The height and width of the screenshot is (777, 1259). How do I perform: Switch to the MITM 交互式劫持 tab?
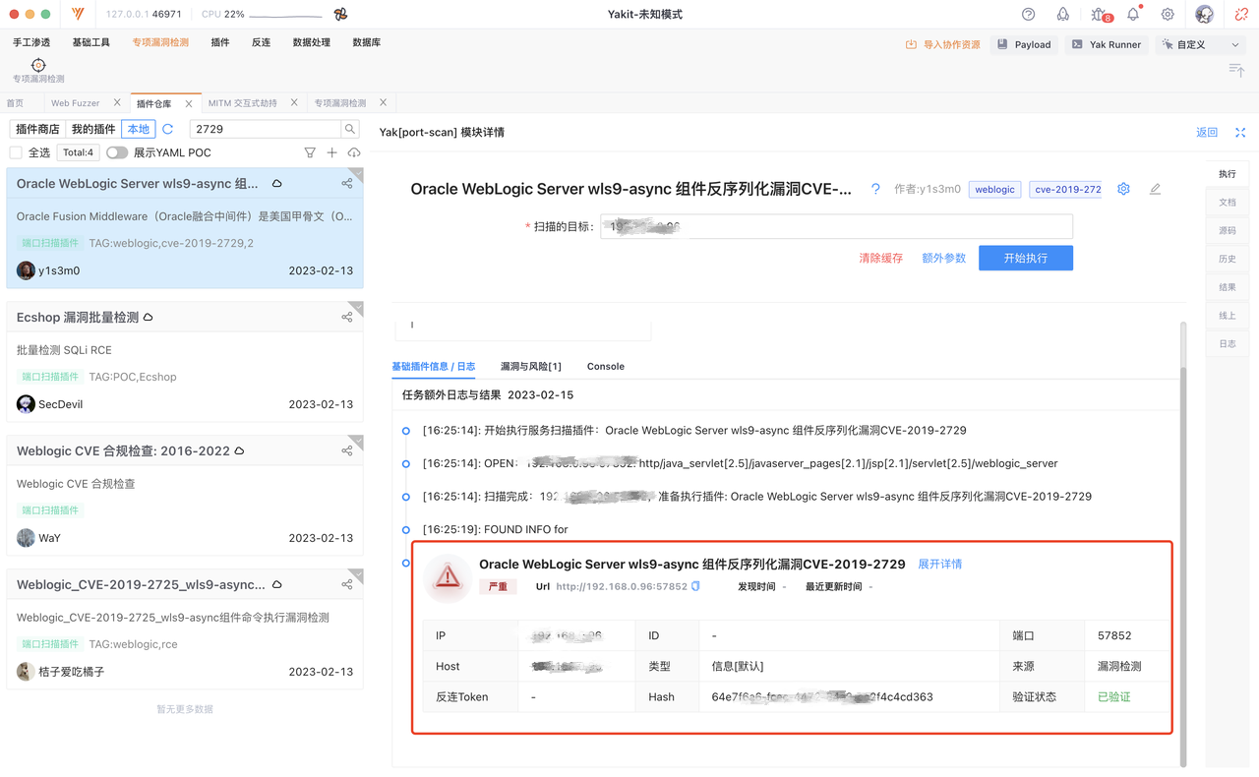pyautogui.click(x=243, y=103)
